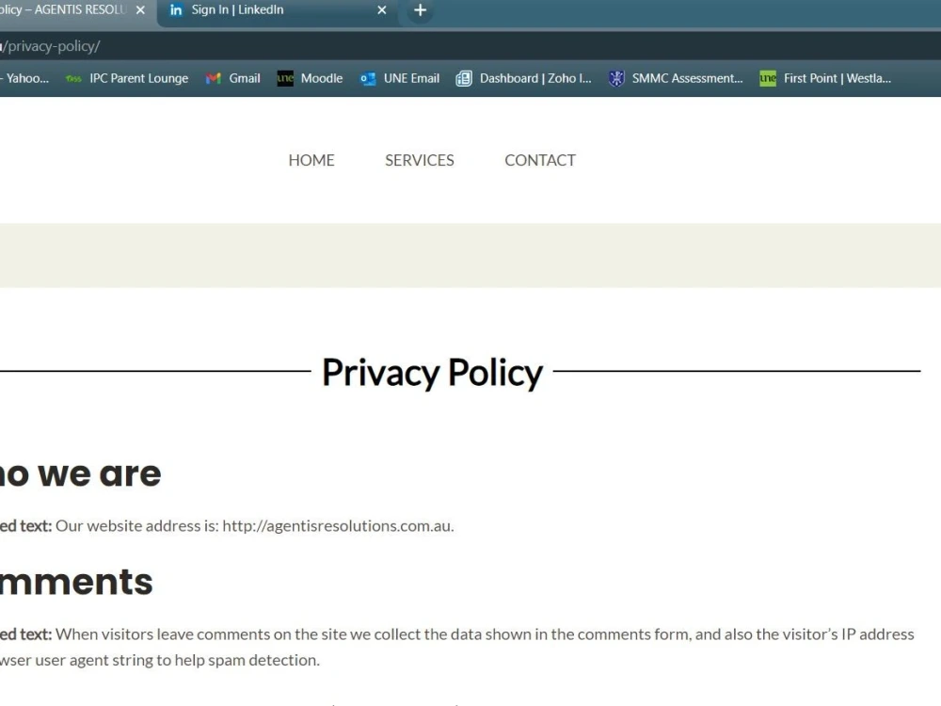941x706 pixels.
Task: Click the Zoho dashboard document icon
Action: click(464, 79)
